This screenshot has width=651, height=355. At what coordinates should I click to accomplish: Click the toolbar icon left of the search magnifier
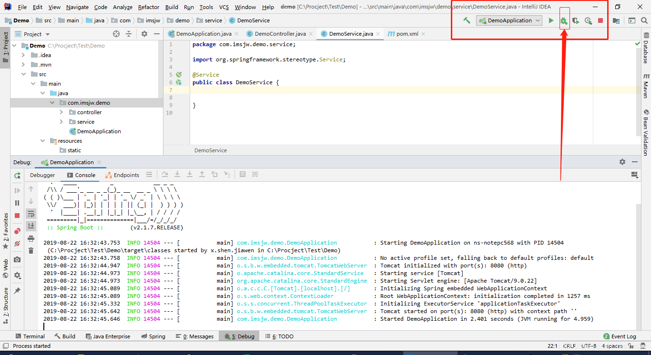pos(631,20)
